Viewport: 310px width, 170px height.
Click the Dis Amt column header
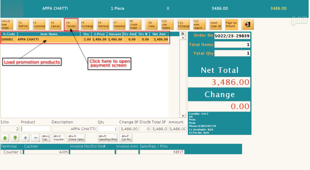click(129, 34)
